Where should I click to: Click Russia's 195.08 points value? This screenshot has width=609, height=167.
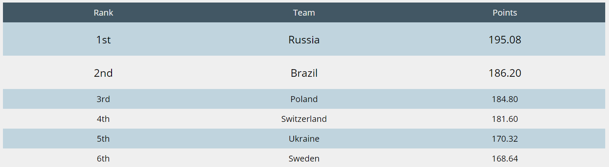[505, 40]
